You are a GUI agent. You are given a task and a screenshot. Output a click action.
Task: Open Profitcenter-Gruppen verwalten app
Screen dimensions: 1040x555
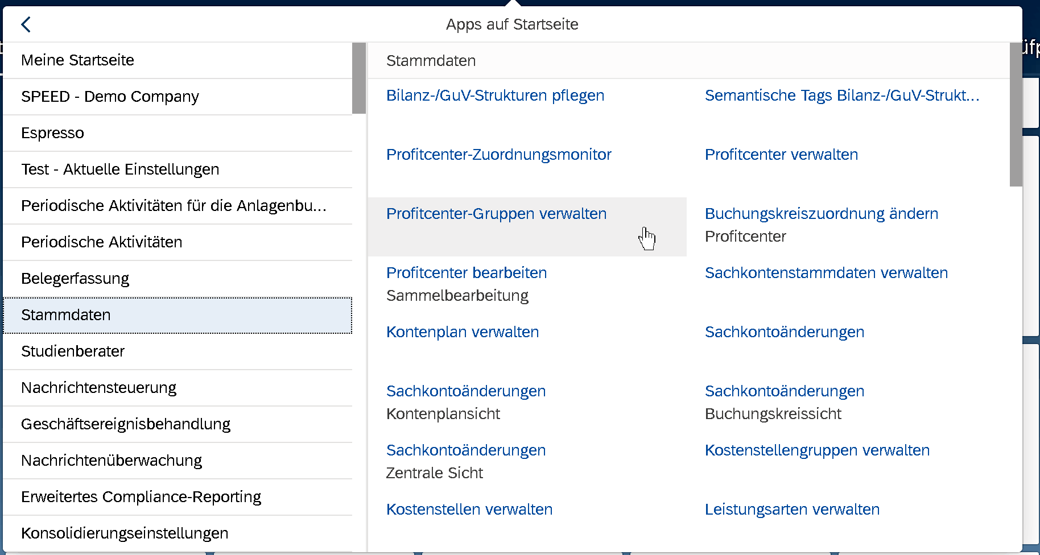click(497, 214)
